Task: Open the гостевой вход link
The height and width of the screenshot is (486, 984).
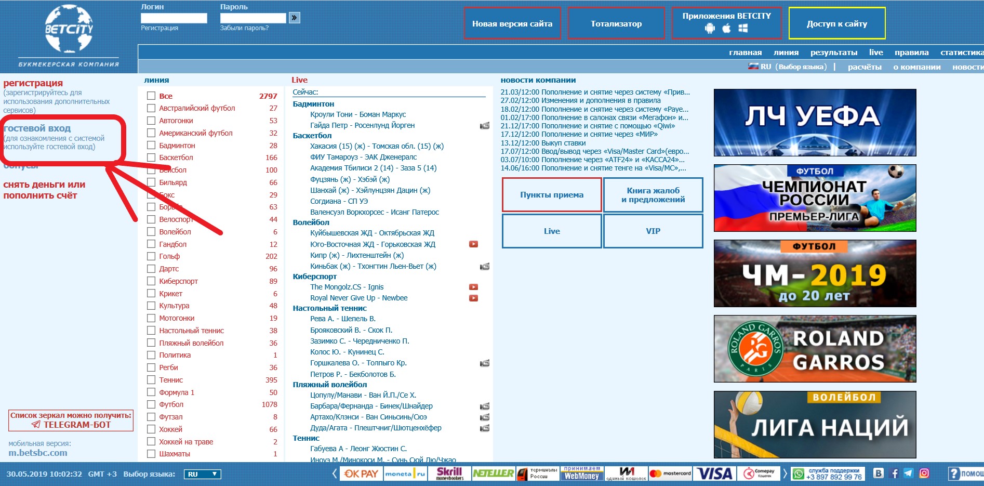Action: tap(37, 128)
